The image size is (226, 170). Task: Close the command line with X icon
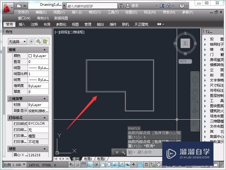pyautogui.click(x=117, y=152)
